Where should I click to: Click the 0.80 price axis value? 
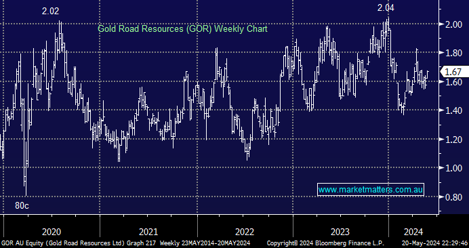(x=453, y=197)
